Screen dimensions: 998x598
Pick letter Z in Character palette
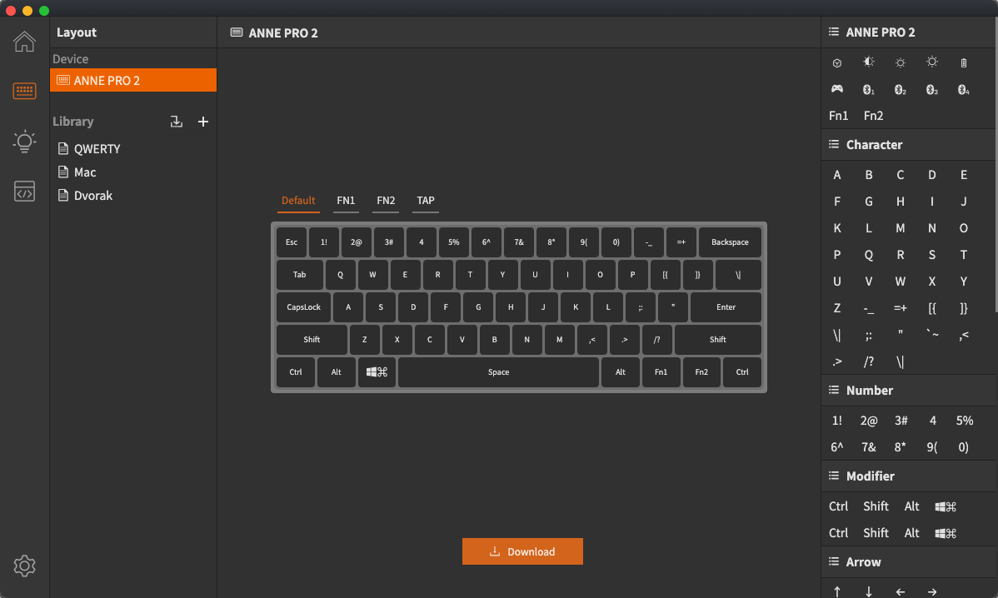click(837, 308)
